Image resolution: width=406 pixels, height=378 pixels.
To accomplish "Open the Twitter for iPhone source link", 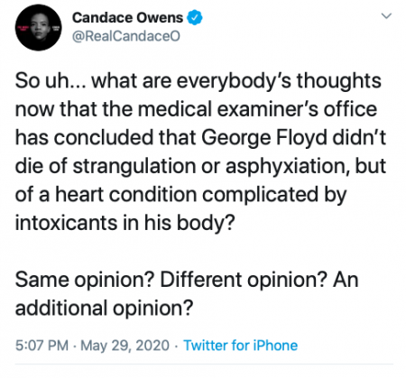I will 241,346.
